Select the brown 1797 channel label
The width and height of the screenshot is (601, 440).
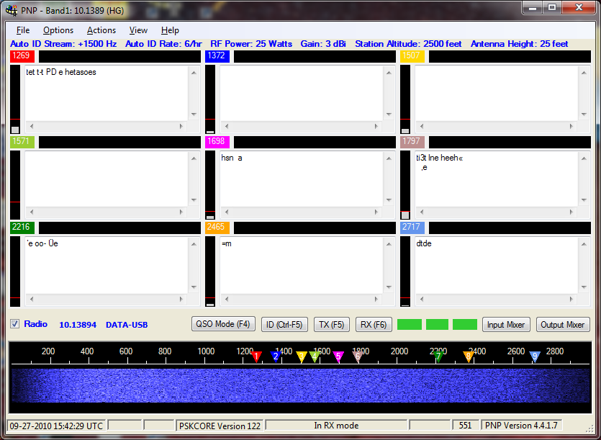coord(412,142)
